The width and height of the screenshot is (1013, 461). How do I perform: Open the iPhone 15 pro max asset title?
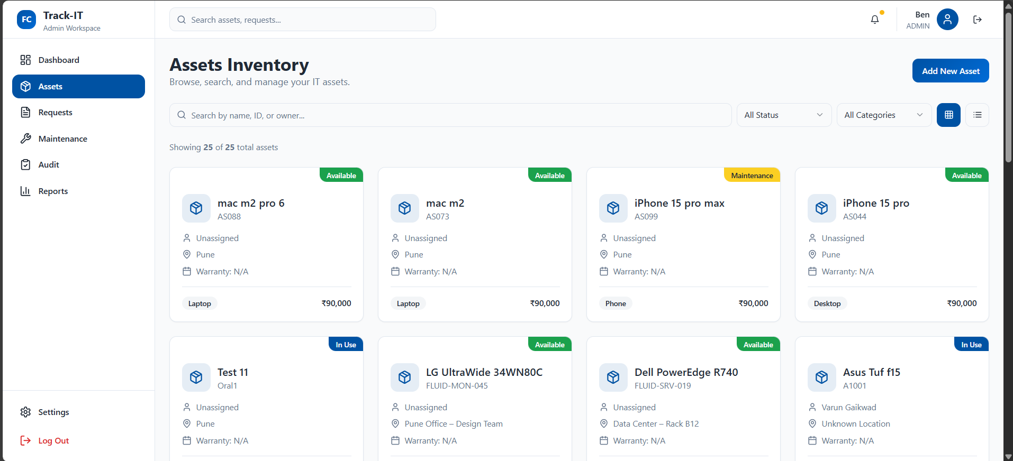[x=680, y=203]
